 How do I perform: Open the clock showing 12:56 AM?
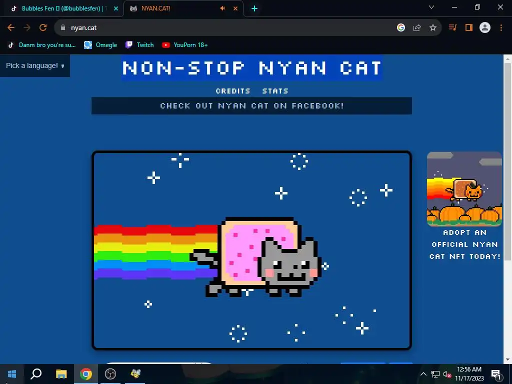coord(469,374)
